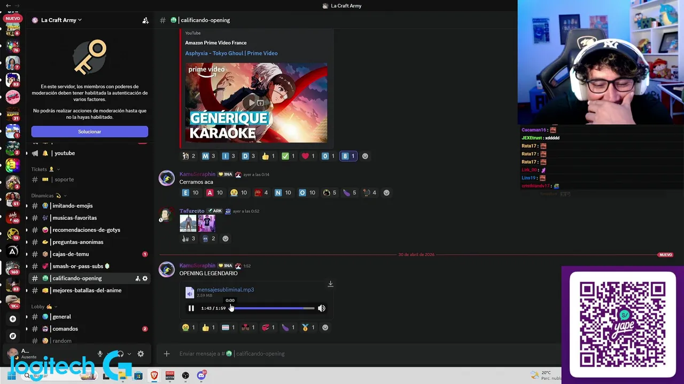Open the general channel
The image size is (684, 384).
coord(61,317)
